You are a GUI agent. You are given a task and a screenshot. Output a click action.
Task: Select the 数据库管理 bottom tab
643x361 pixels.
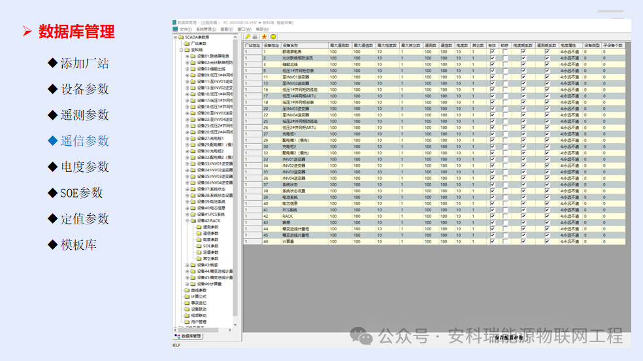click(x=189, y=336)
